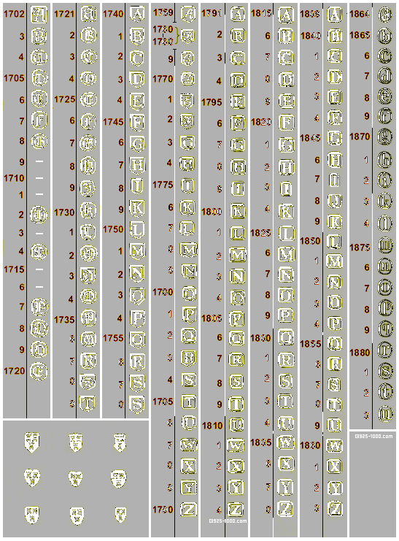Screen dimensions: 399x541
Task: Click the 925-1000.com watermark near letter Z
Action: (228, 521)
